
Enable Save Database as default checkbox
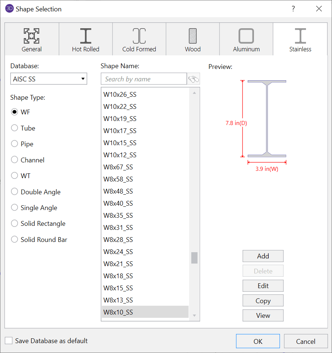(9, 341)
